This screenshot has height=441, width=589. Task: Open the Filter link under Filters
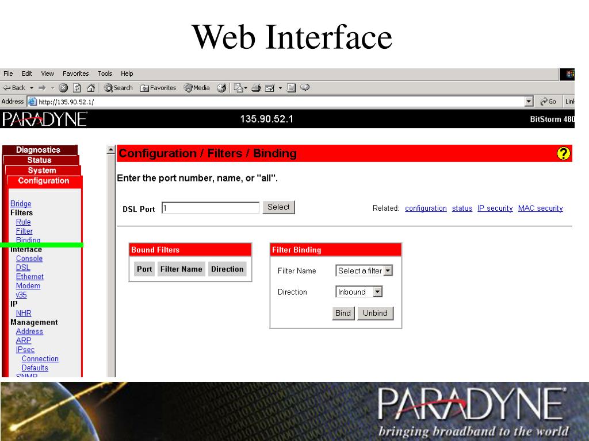(24, 231)
